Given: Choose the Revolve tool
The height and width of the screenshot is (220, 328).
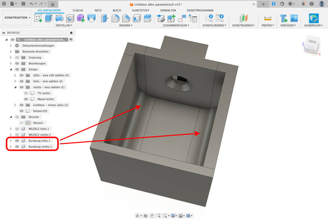Looking at the screenshot, I should (59, 18).
